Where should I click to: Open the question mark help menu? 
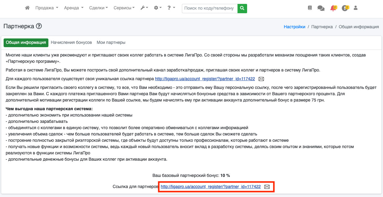(x=171, y=8)
